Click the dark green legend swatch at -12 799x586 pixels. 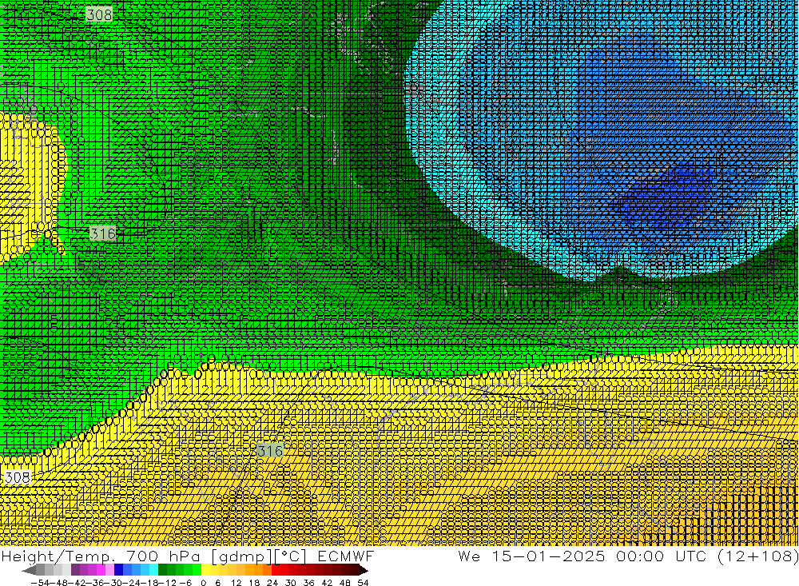(x=162, y=570)
